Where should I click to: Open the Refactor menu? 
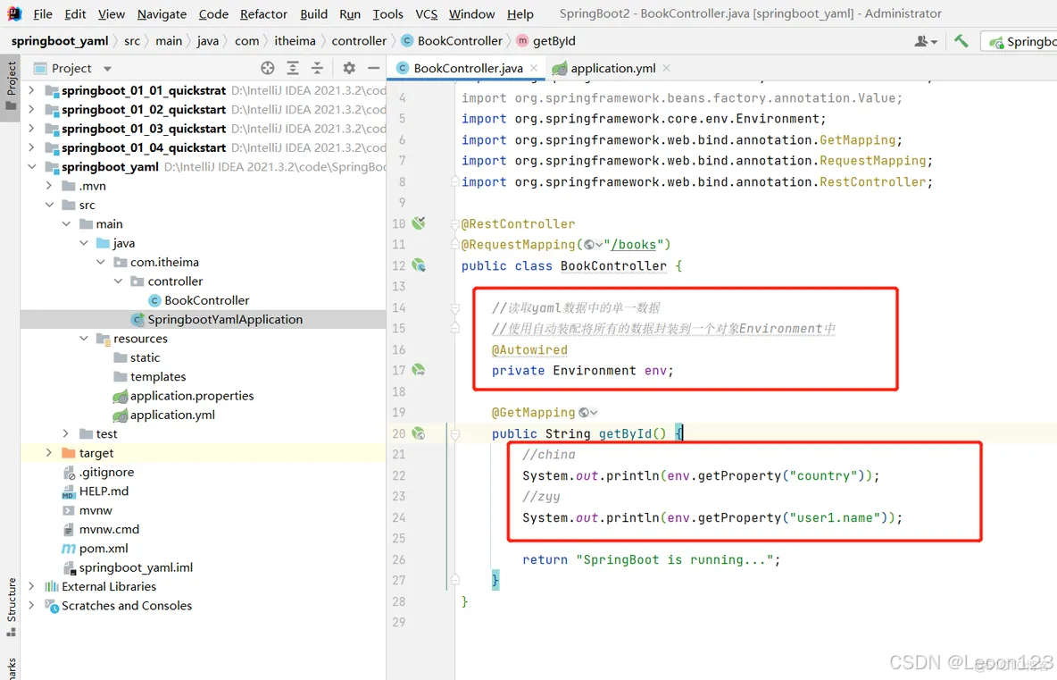(263, 14)
